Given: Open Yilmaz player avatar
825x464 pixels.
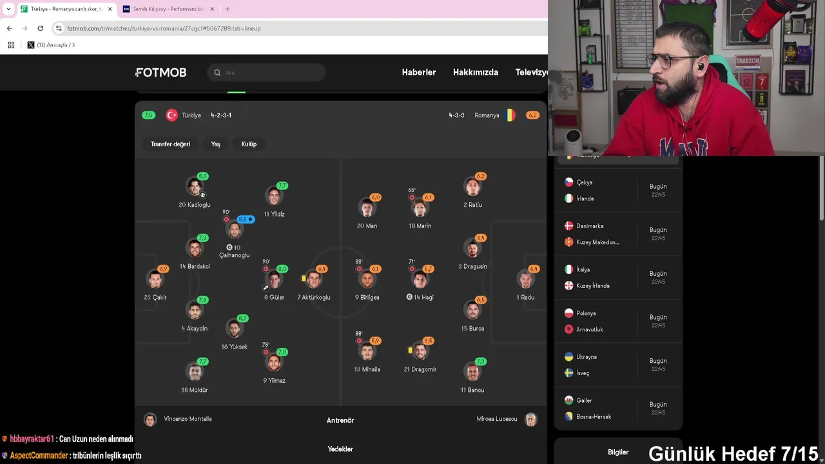Looking at the screenshot, I should pyautogui.click(x=274, y=362).
